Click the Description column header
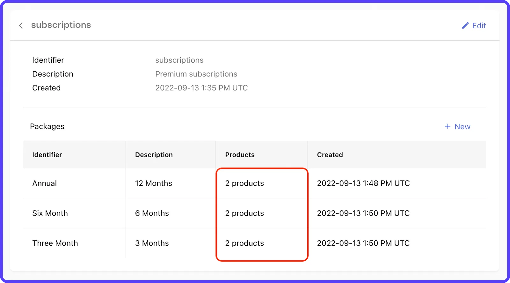The image size is (510, 283). (x=154, y=155)
